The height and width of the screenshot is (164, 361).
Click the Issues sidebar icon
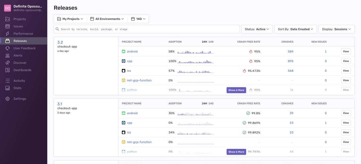pos(8,26)
